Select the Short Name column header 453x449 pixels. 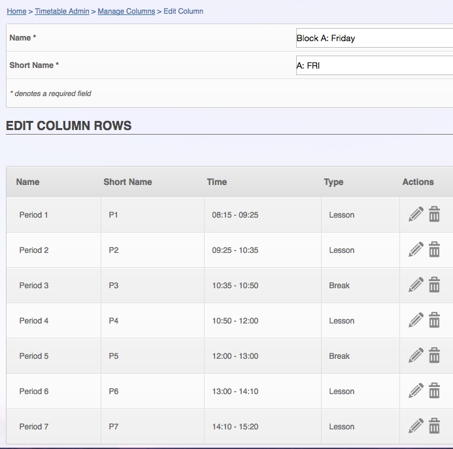click(127, 182)
